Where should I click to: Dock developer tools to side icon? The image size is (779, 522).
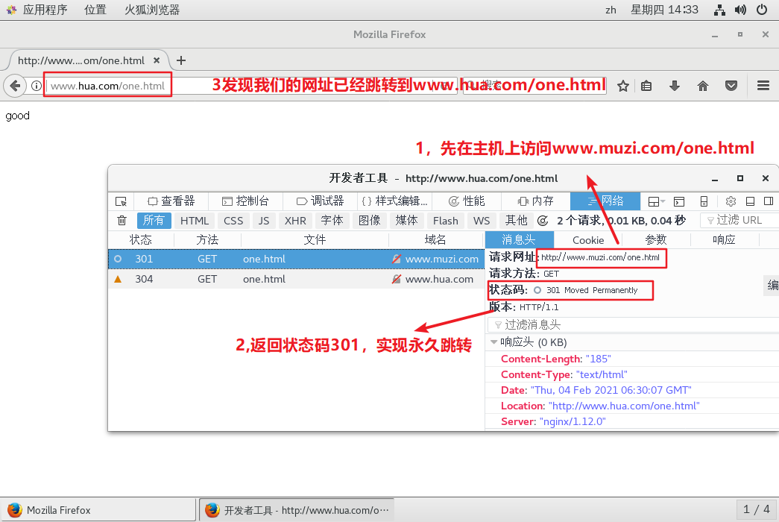[769, 201]
